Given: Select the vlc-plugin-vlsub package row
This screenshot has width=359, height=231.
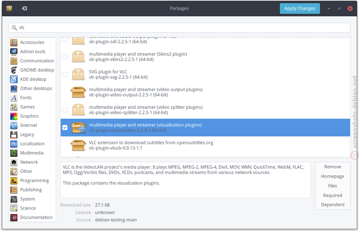Looking at the screenshot, I should (205, 145).
